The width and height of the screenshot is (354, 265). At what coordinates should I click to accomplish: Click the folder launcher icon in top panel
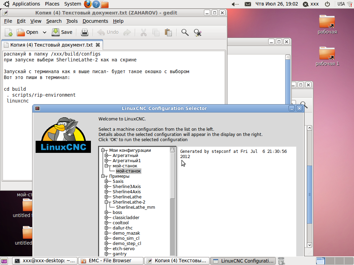coord(104,4)
